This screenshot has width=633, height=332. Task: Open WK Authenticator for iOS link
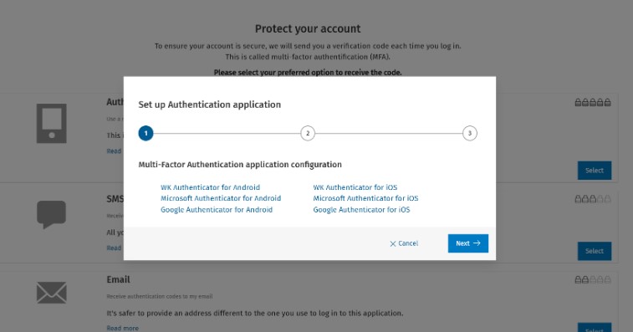pyautogui.click(x=355, y=187)
